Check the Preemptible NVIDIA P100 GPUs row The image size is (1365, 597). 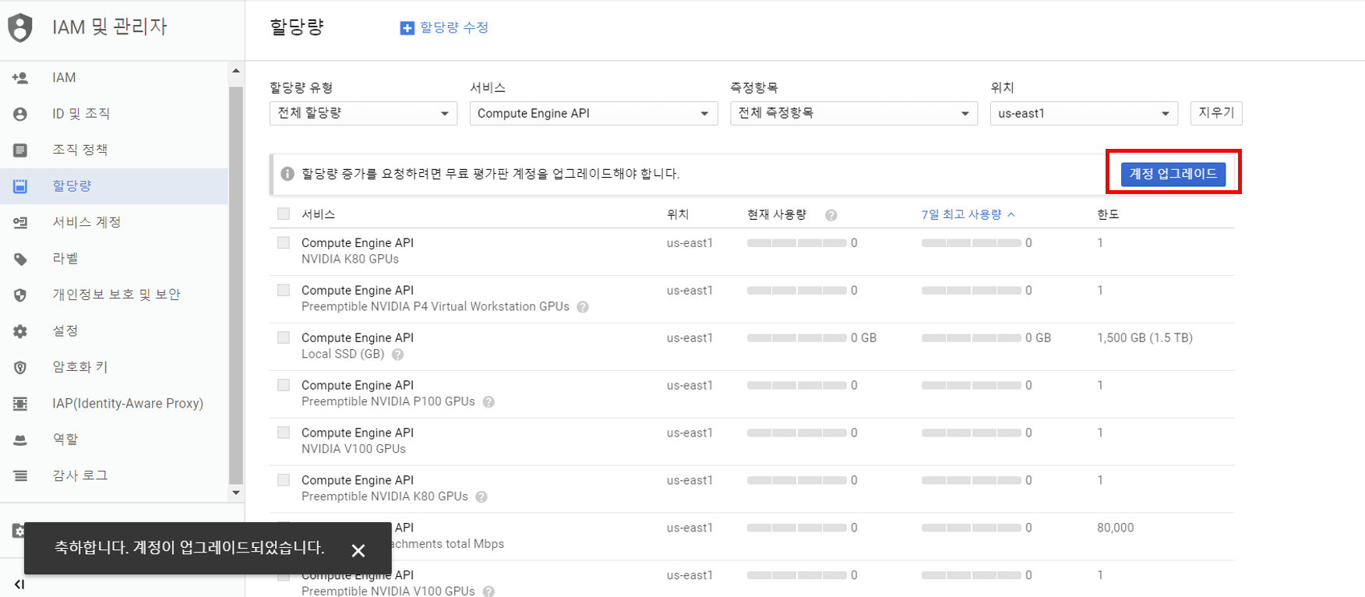284,385
